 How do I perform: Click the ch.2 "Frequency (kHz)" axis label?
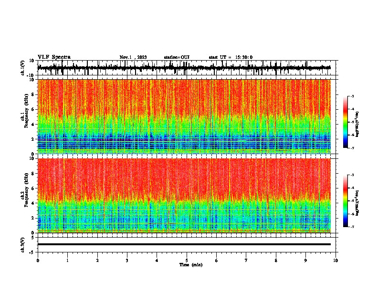click(27, 190)
